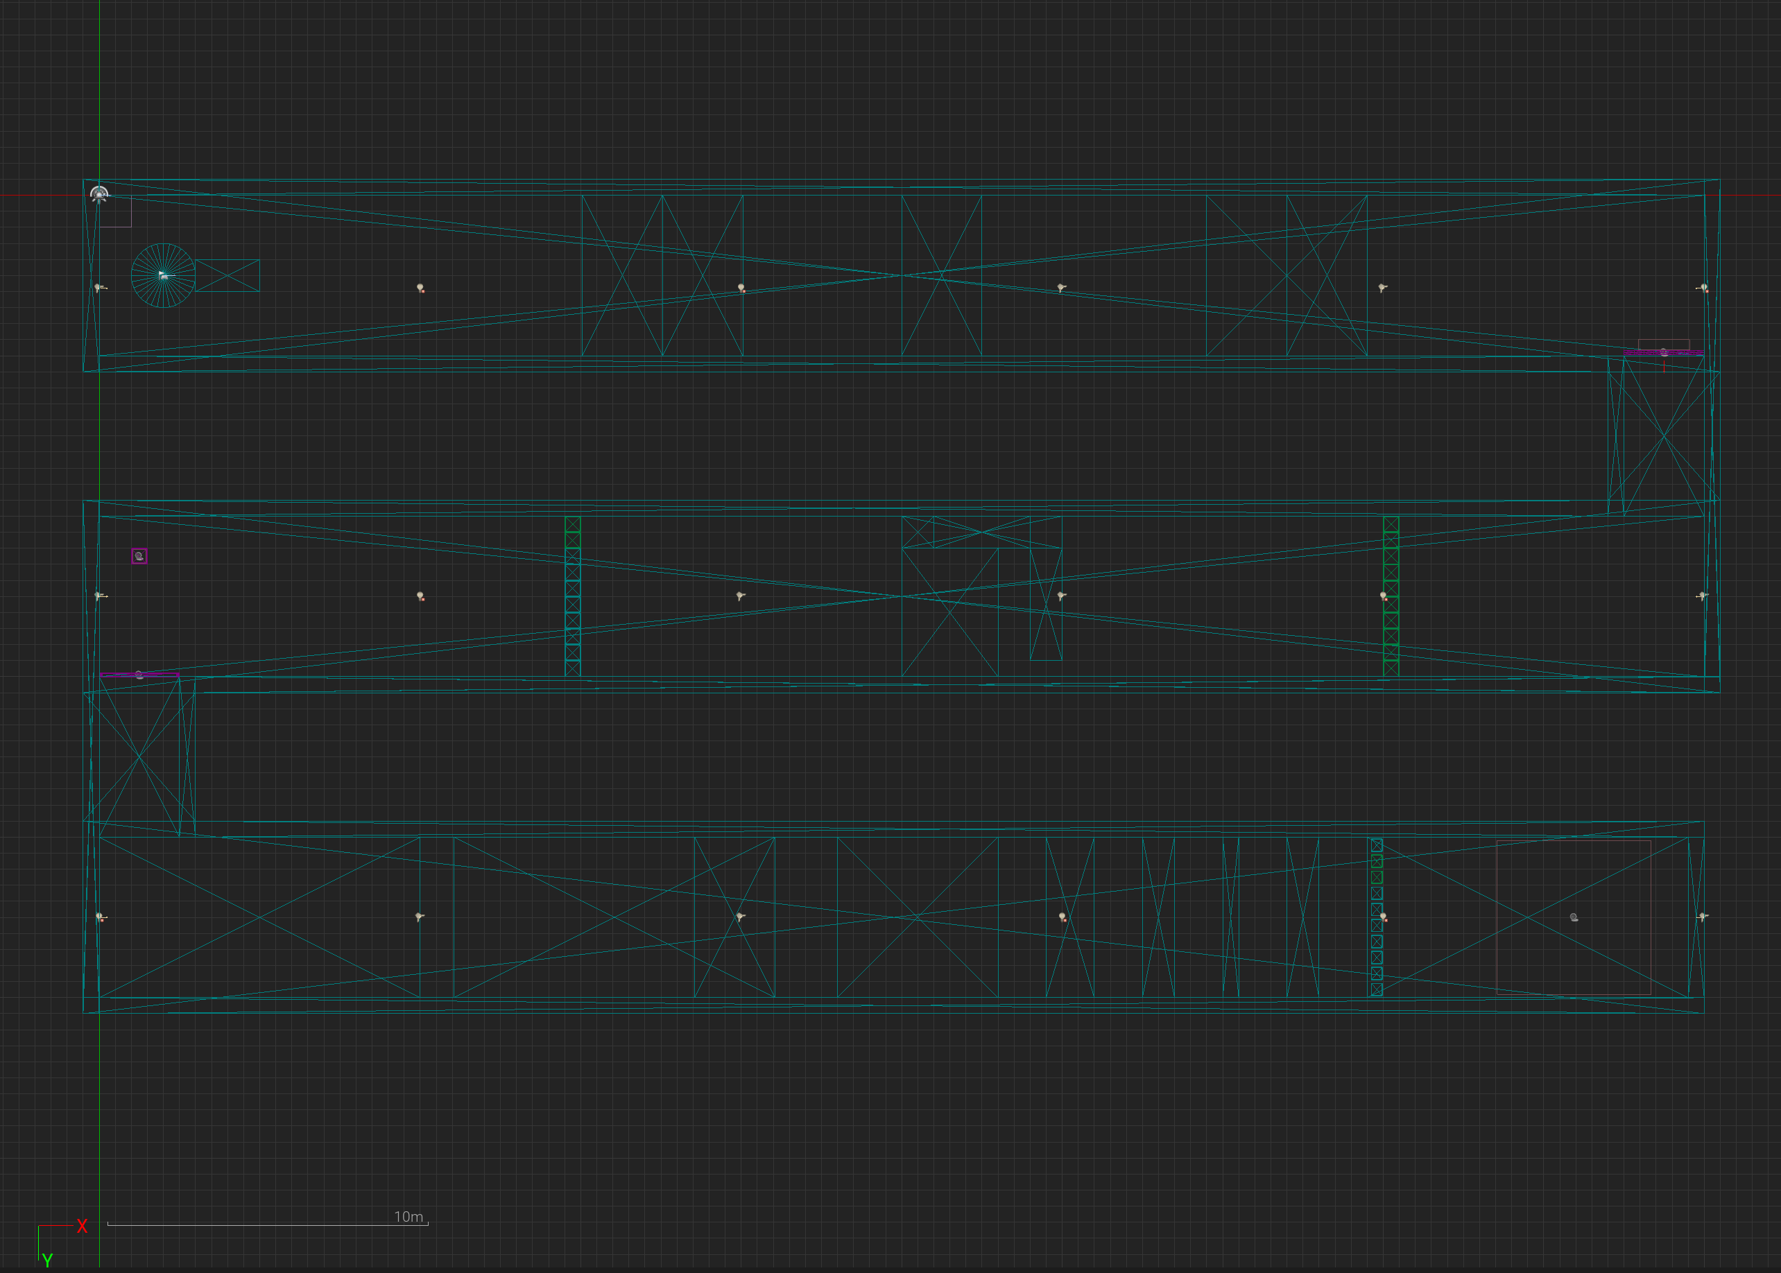Click the crossed rectangle beside the spoked circle
The width and height of the screenshot is (1781, 1273).
click(227, 276)
